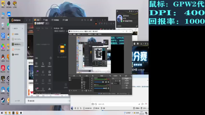The width and height of the screenshot is (205, 115).
Task: Click previous banner arrow in WeGame
Action: tap(29, 47)
